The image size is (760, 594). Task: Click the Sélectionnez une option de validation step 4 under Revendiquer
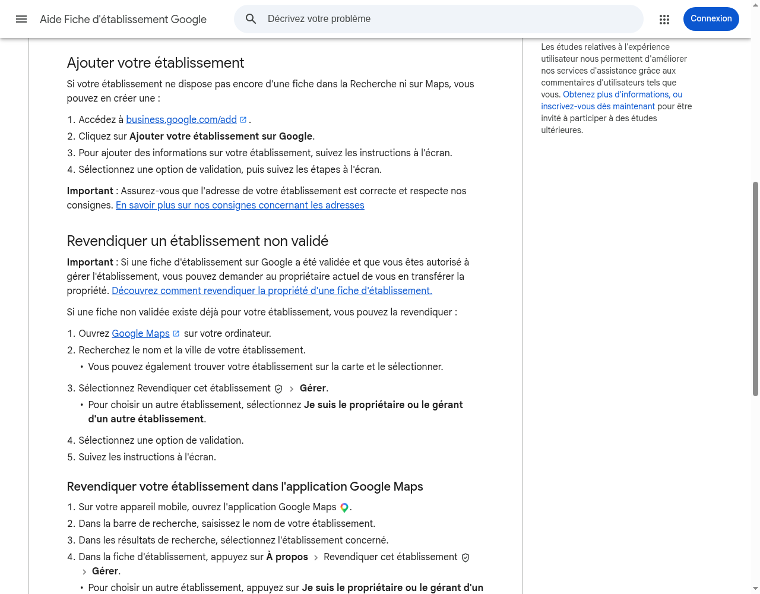pyautogui.click(x=161, y=441)
